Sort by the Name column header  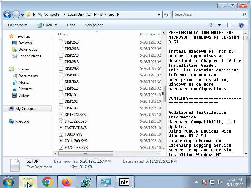coord(63,34)
